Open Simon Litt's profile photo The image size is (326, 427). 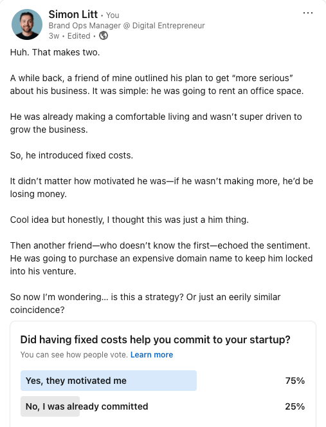pyautogui.click(x=27, y=24)
